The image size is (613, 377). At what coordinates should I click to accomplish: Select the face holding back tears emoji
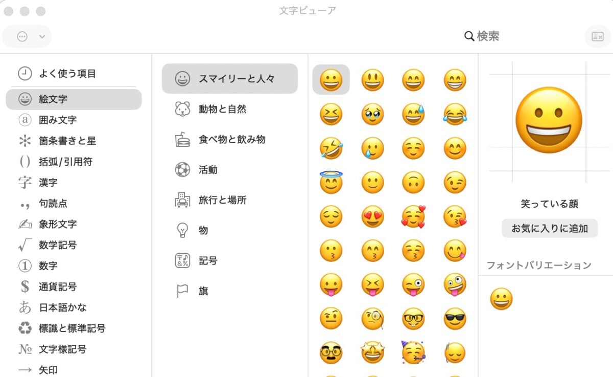click(x=372, y=114)
